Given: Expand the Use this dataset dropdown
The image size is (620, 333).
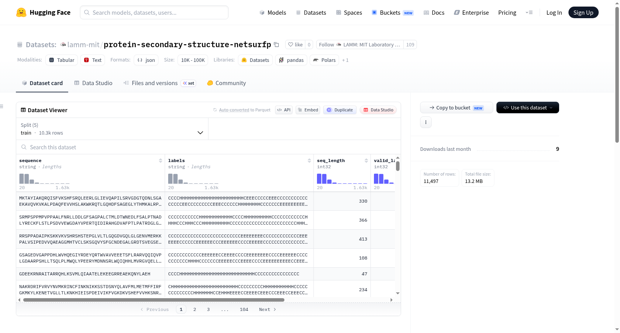Looking at the screenshot, I should pyautogui.click(x=528, y=108).
